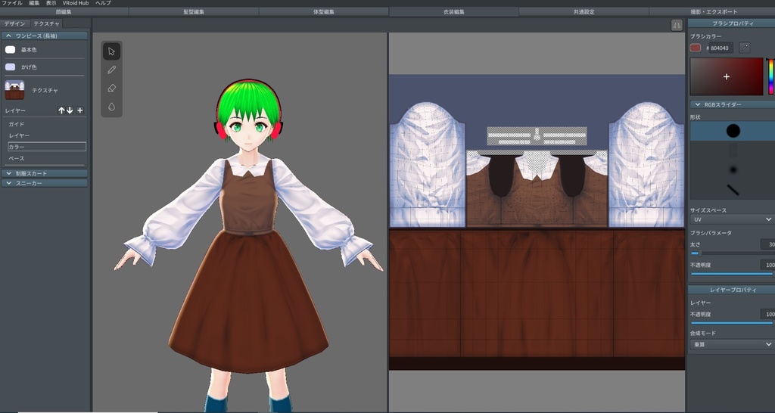The height and width of the screenshot is (413, 775).
Task: Collapse the ワンピース (長袖) section
Action: coord(45,36)
